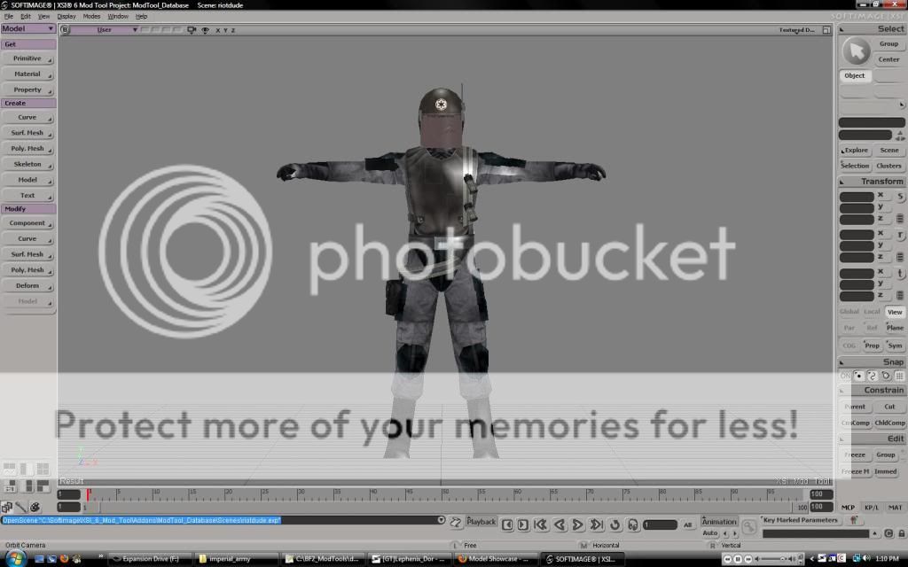Open the Window menu

click(118, 17)
